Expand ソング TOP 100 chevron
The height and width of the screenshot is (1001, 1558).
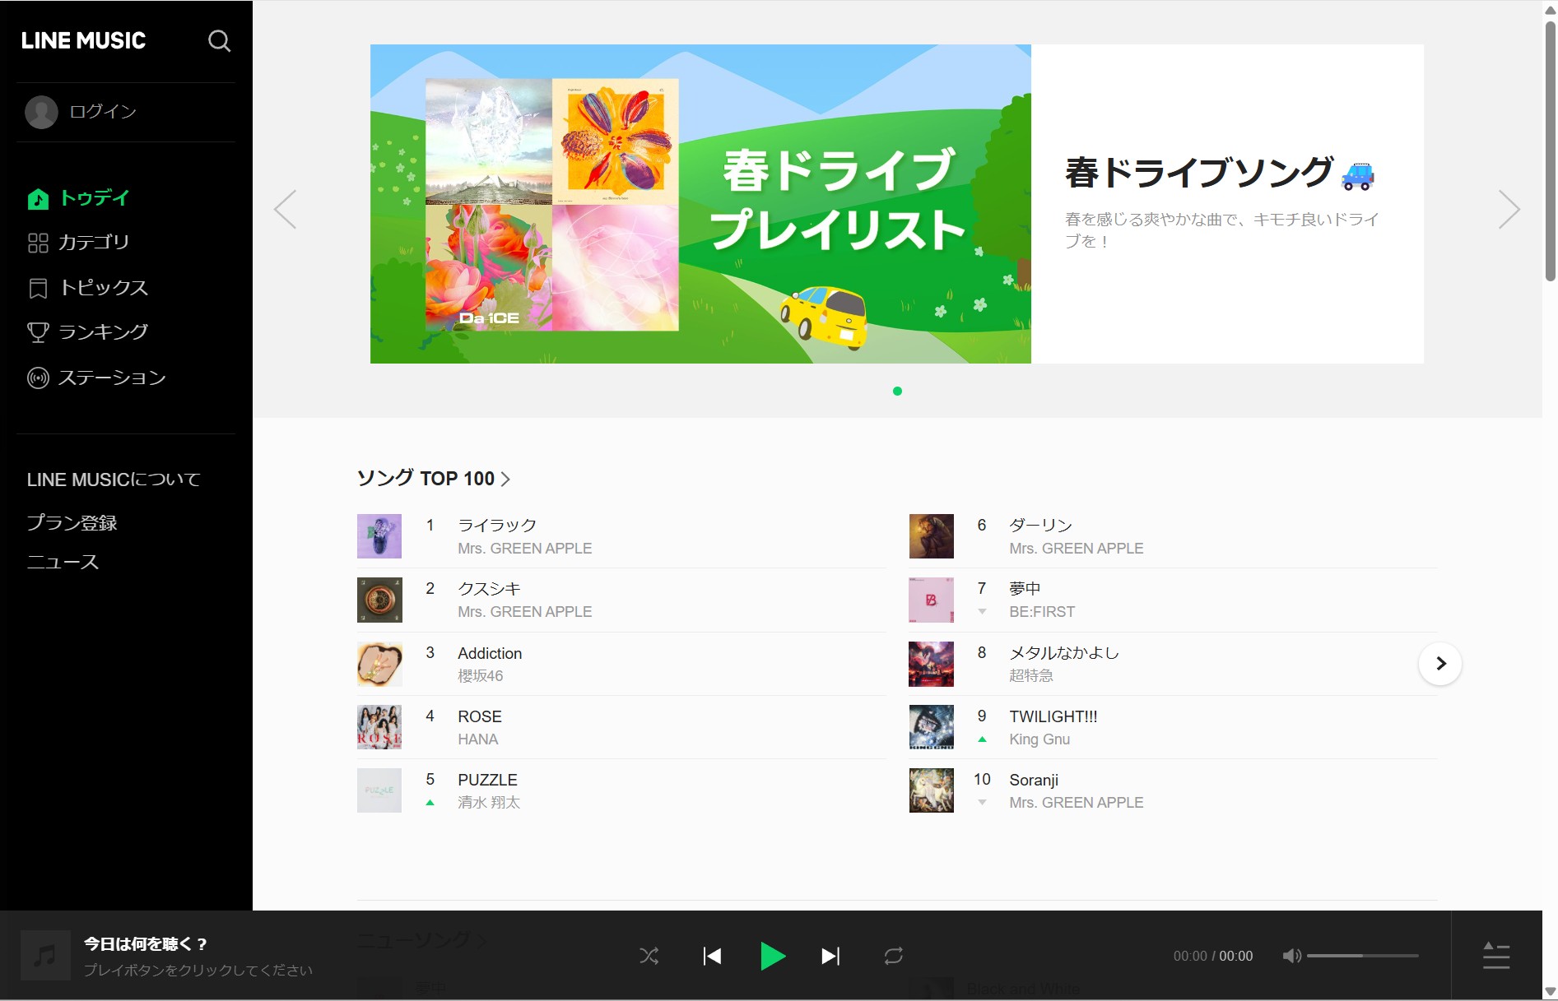[x=505, y=480]
